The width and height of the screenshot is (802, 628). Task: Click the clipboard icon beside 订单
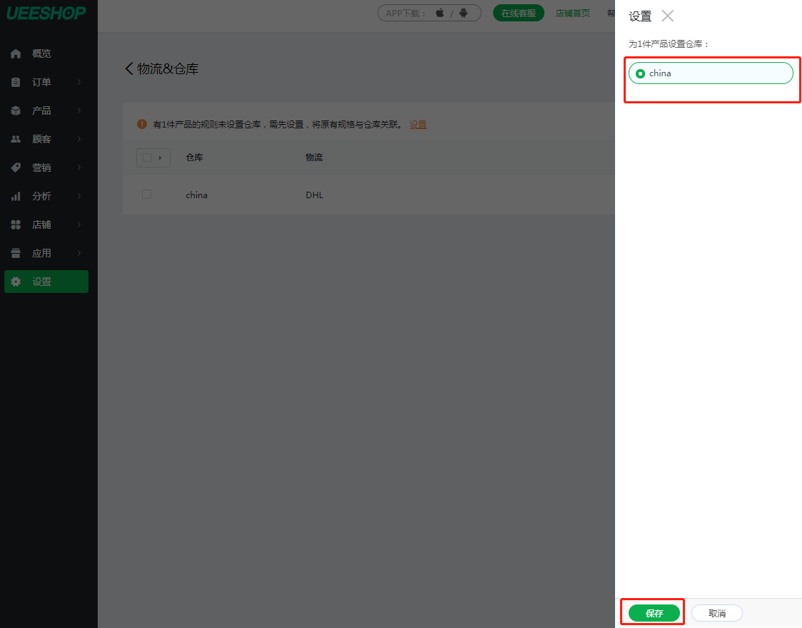tap(16, 82)
